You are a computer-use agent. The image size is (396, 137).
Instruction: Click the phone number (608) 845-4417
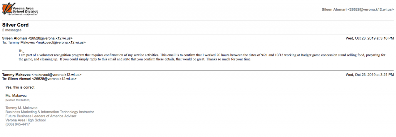[18, 124]
